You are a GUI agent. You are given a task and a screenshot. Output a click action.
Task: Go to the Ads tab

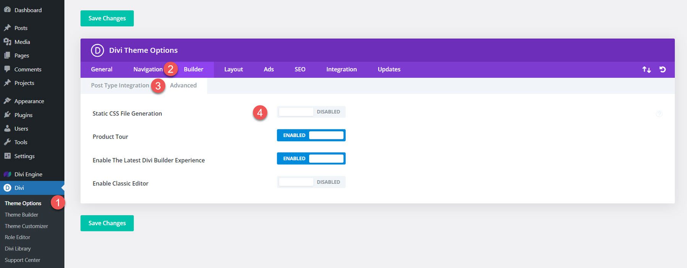(x=269, y=69)
